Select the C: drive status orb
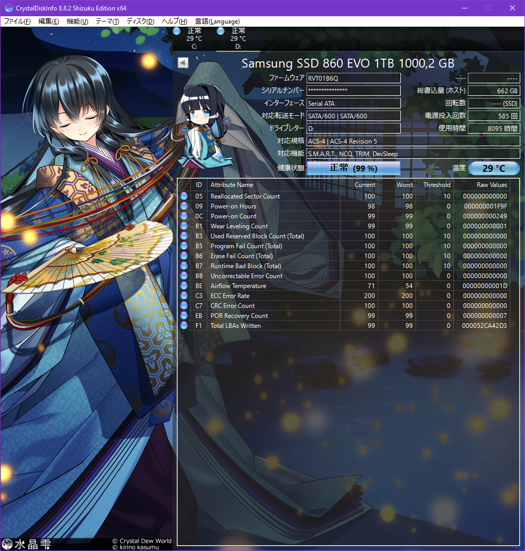525x551 pixels. [x=177, y=31]
